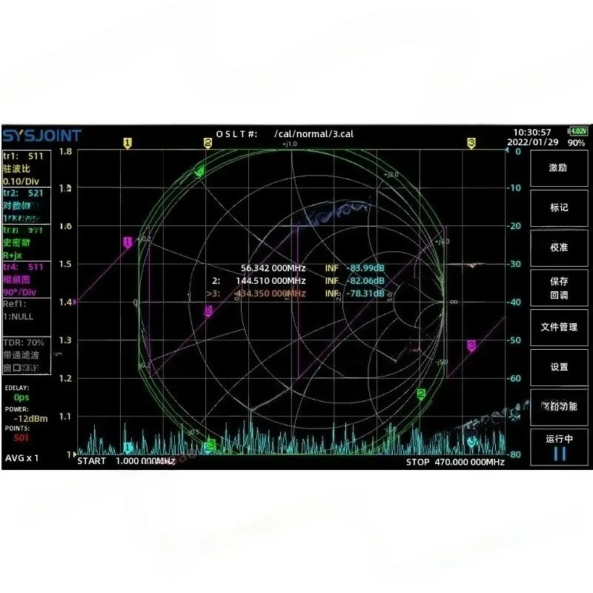The width and height of the screenshot is (593, 593).
Task: Open the 设置 settings menu
Action: point(559,367)
